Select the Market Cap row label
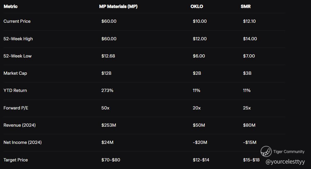Screen dimensions: 311x169 tap(15, 73)
